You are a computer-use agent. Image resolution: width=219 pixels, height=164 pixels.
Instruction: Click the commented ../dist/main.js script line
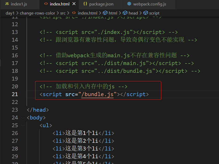(x=117, y=63)
